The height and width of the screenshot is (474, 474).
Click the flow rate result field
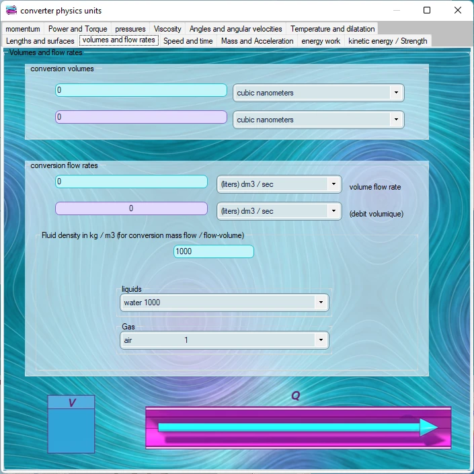(x=132, y=208)
